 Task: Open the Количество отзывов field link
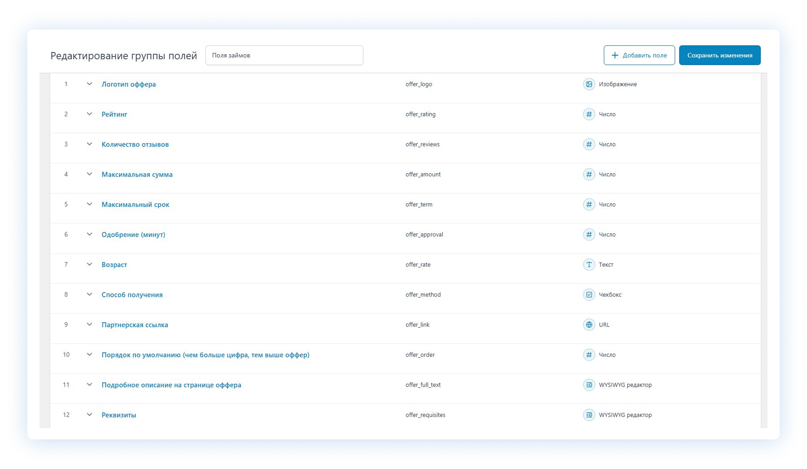point(135,145)
